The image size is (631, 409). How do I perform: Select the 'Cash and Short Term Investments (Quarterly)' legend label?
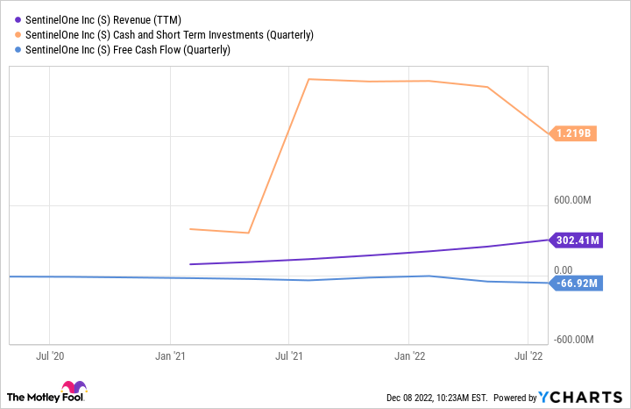tap(169, 34)
